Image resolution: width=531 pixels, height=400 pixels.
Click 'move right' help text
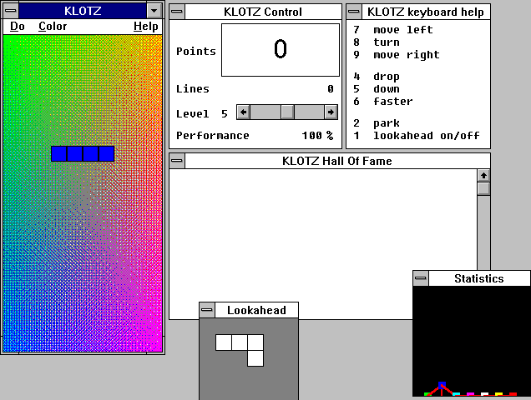[407, 55]
